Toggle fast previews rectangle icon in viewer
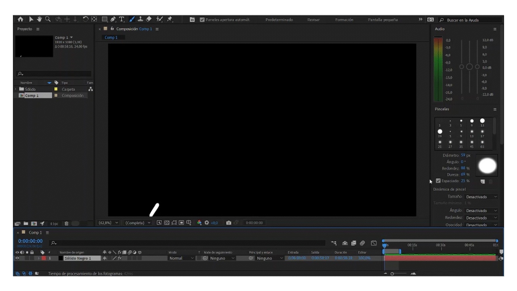 click(159, 223)
